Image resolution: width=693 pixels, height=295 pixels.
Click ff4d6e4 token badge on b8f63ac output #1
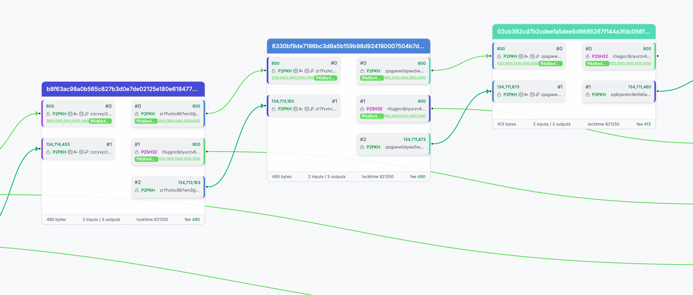point(146,159)
